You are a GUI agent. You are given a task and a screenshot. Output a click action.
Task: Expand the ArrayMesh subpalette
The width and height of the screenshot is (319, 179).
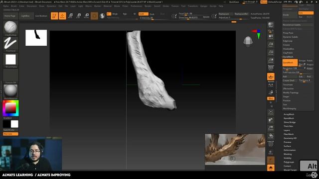tap(289, 114)
